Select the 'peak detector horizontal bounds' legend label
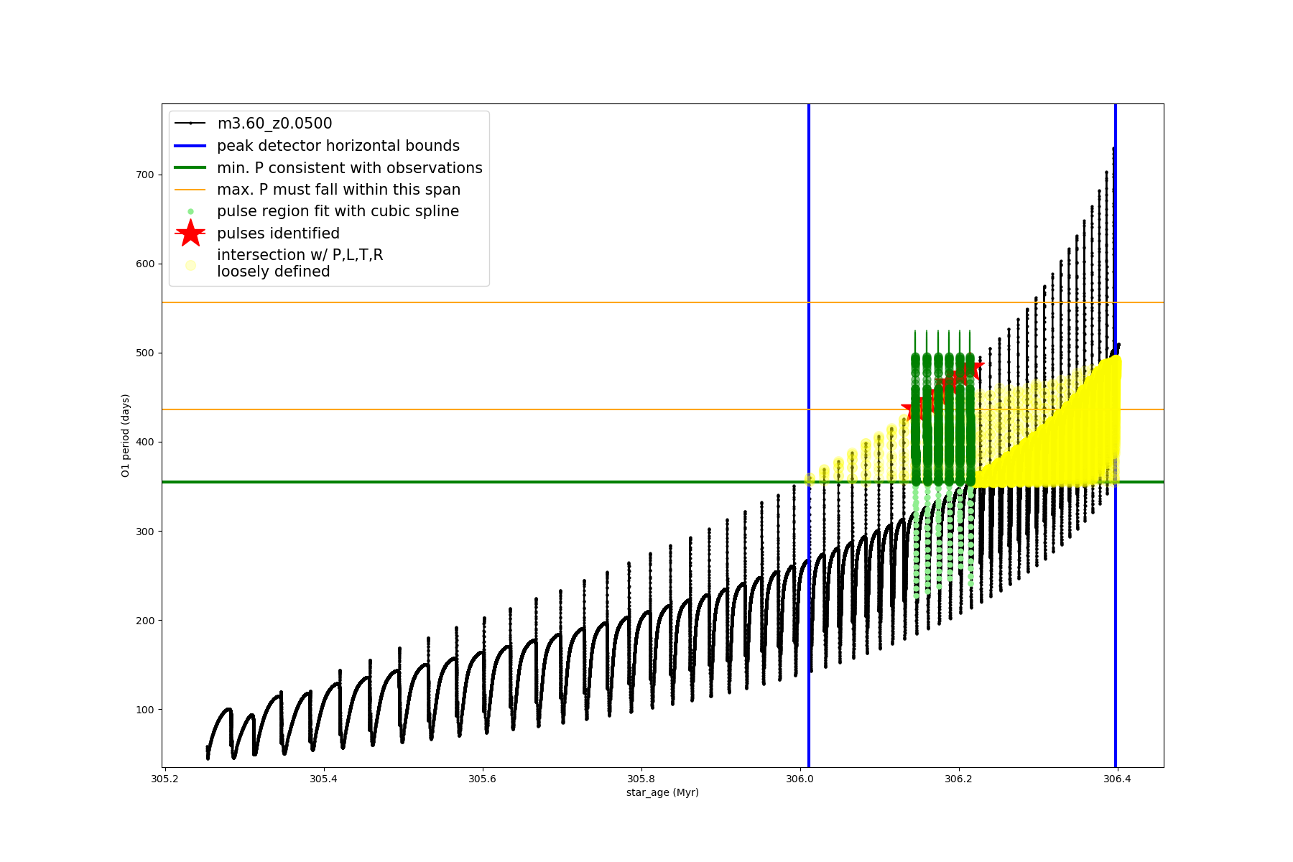The width and height of the screenshot is (1293, 862). pyautogui.click(x=338, y=146)
